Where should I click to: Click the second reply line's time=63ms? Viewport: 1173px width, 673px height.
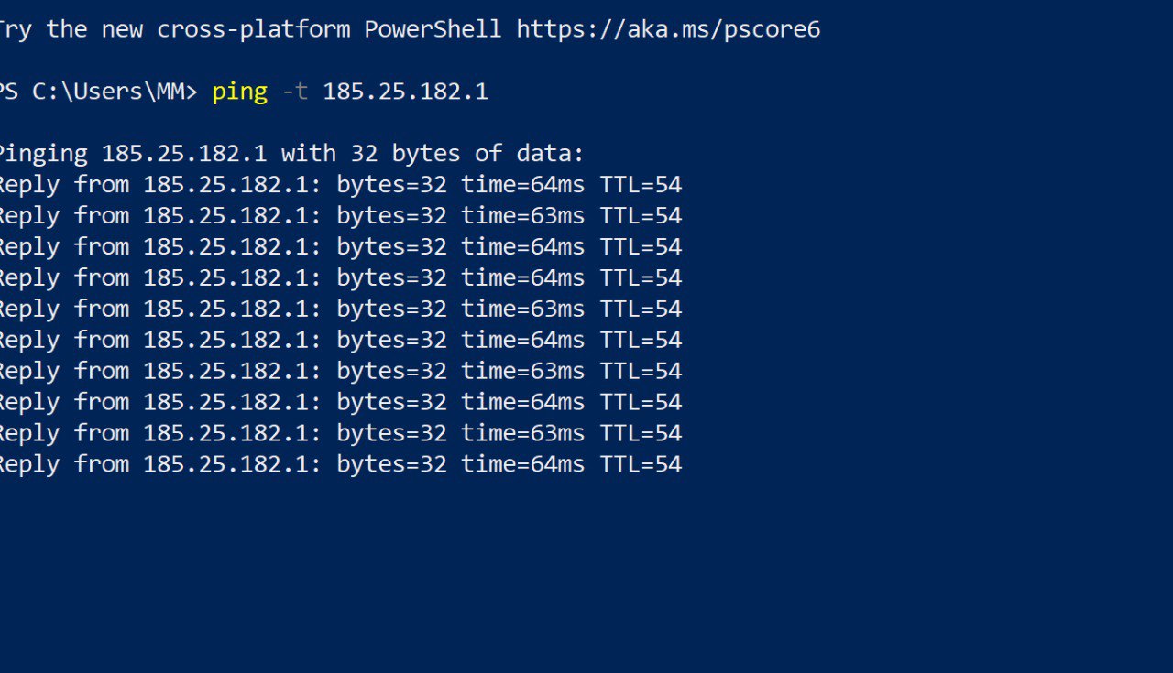pos(522,216)
